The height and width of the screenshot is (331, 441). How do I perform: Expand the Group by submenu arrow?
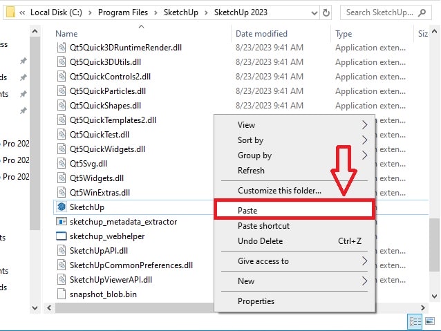(x=364, y=155)
